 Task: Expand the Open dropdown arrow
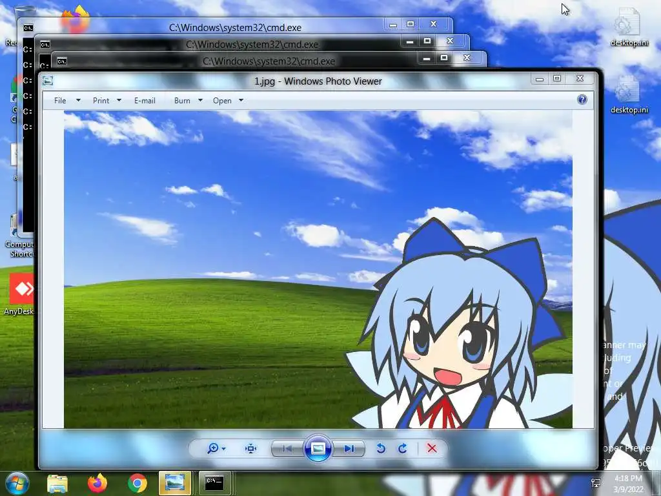241,100
